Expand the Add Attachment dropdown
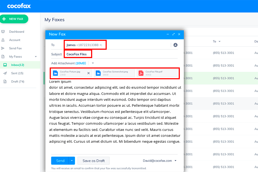The width and height of the screenshot is (258, 172). 92,63
